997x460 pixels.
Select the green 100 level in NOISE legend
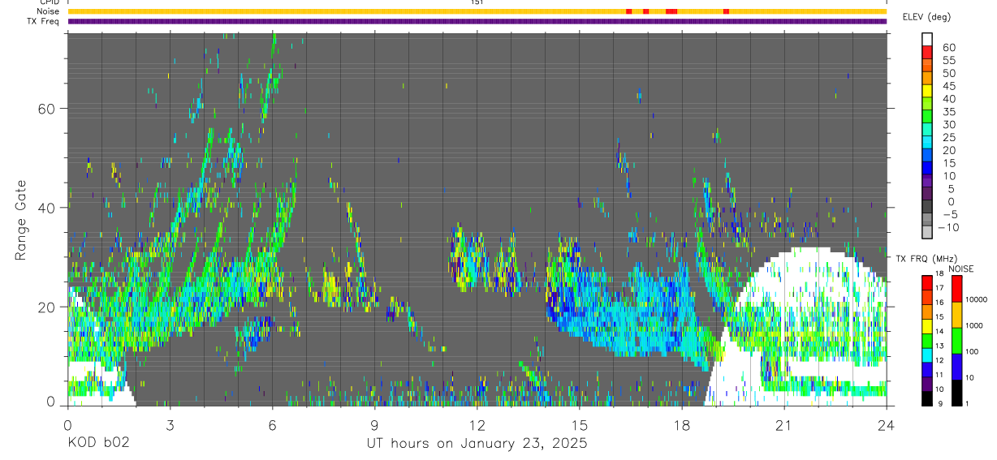pyautogui.click(x=956, y=341)
